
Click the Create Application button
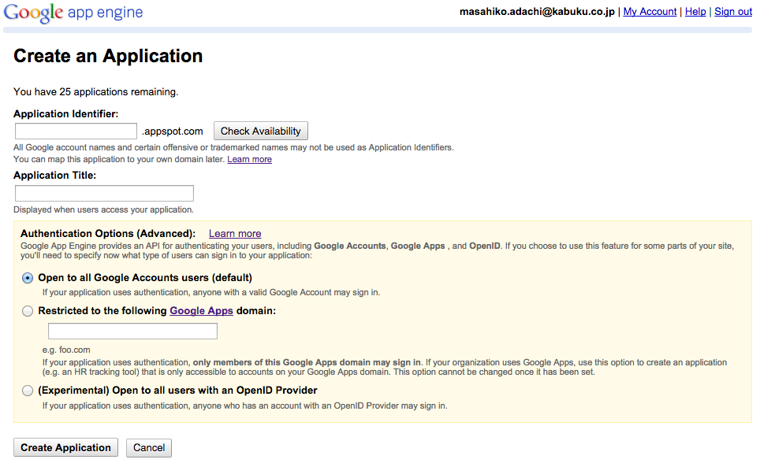(x=65, y=447)
